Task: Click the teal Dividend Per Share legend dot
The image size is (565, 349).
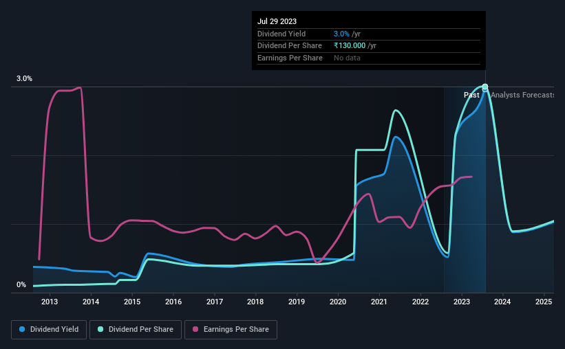Action: [x=100, y=329]
